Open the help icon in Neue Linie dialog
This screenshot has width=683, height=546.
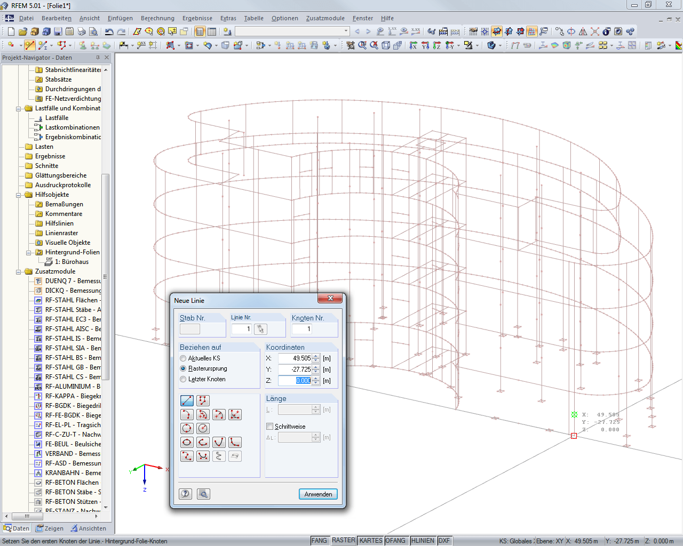(185, 494)
